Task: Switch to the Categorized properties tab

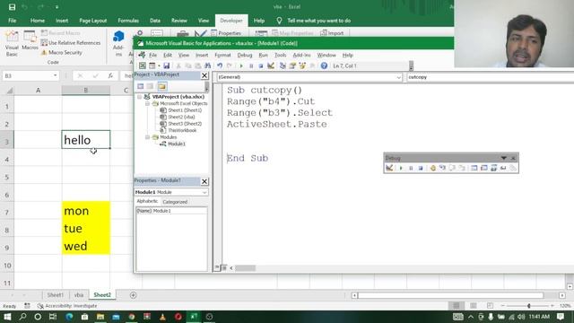Action: pyautogui.click(x=175, y=202)
